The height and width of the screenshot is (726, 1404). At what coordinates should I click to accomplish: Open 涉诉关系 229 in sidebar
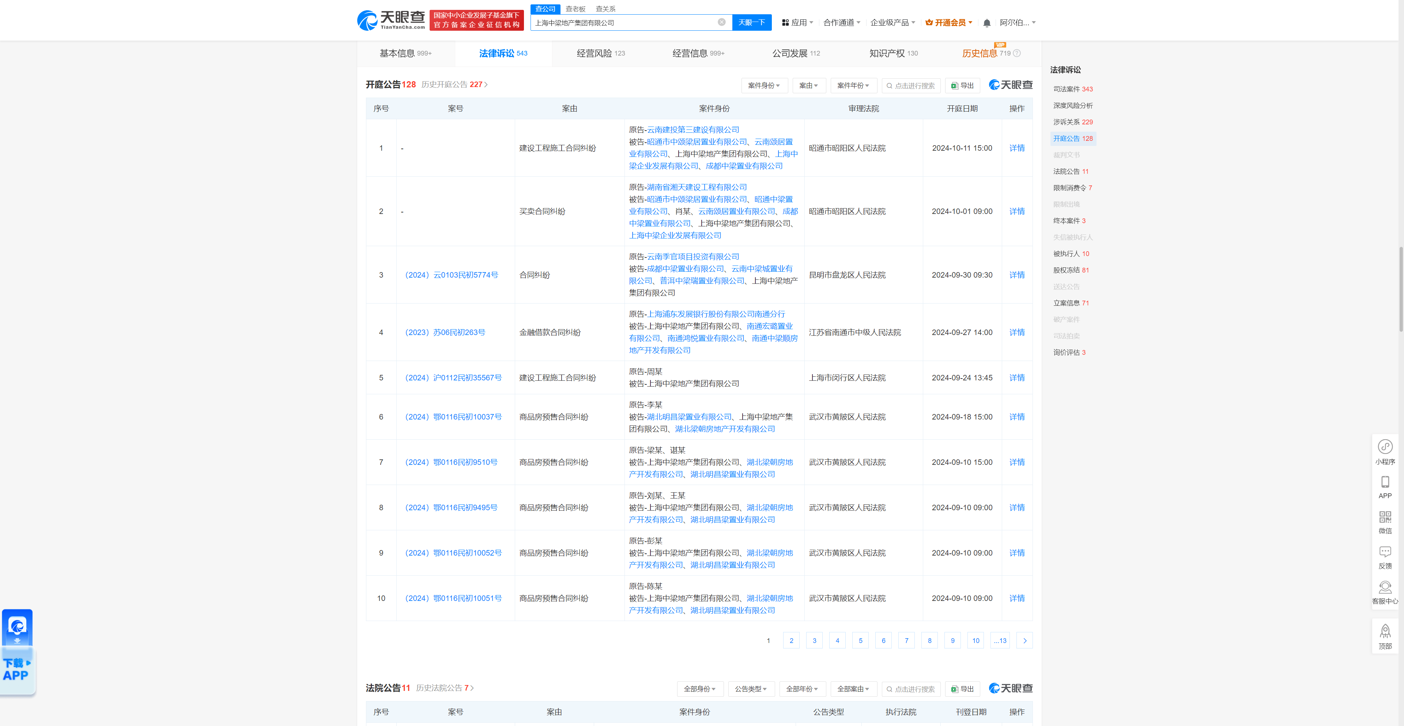point(1073,122)
